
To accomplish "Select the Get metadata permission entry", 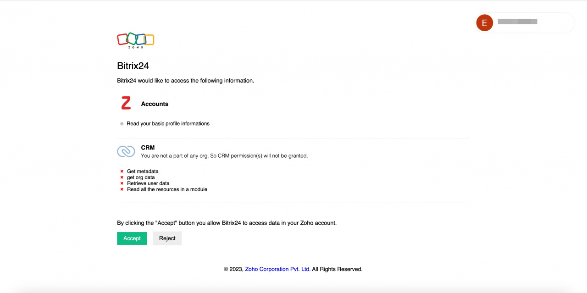I will [x=143, y=171].
